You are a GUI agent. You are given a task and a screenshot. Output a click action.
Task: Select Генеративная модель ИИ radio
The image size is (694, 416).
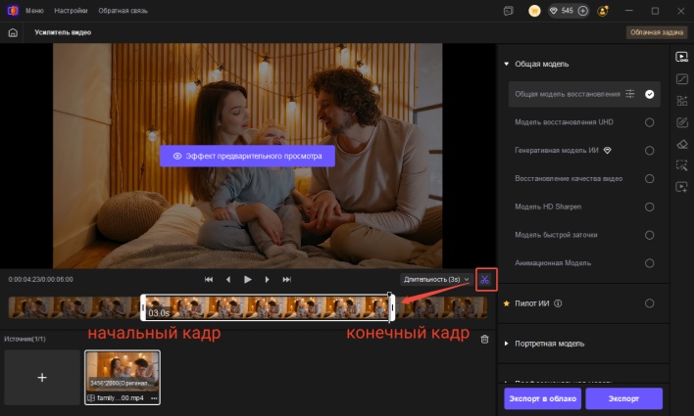pos(649,151)
